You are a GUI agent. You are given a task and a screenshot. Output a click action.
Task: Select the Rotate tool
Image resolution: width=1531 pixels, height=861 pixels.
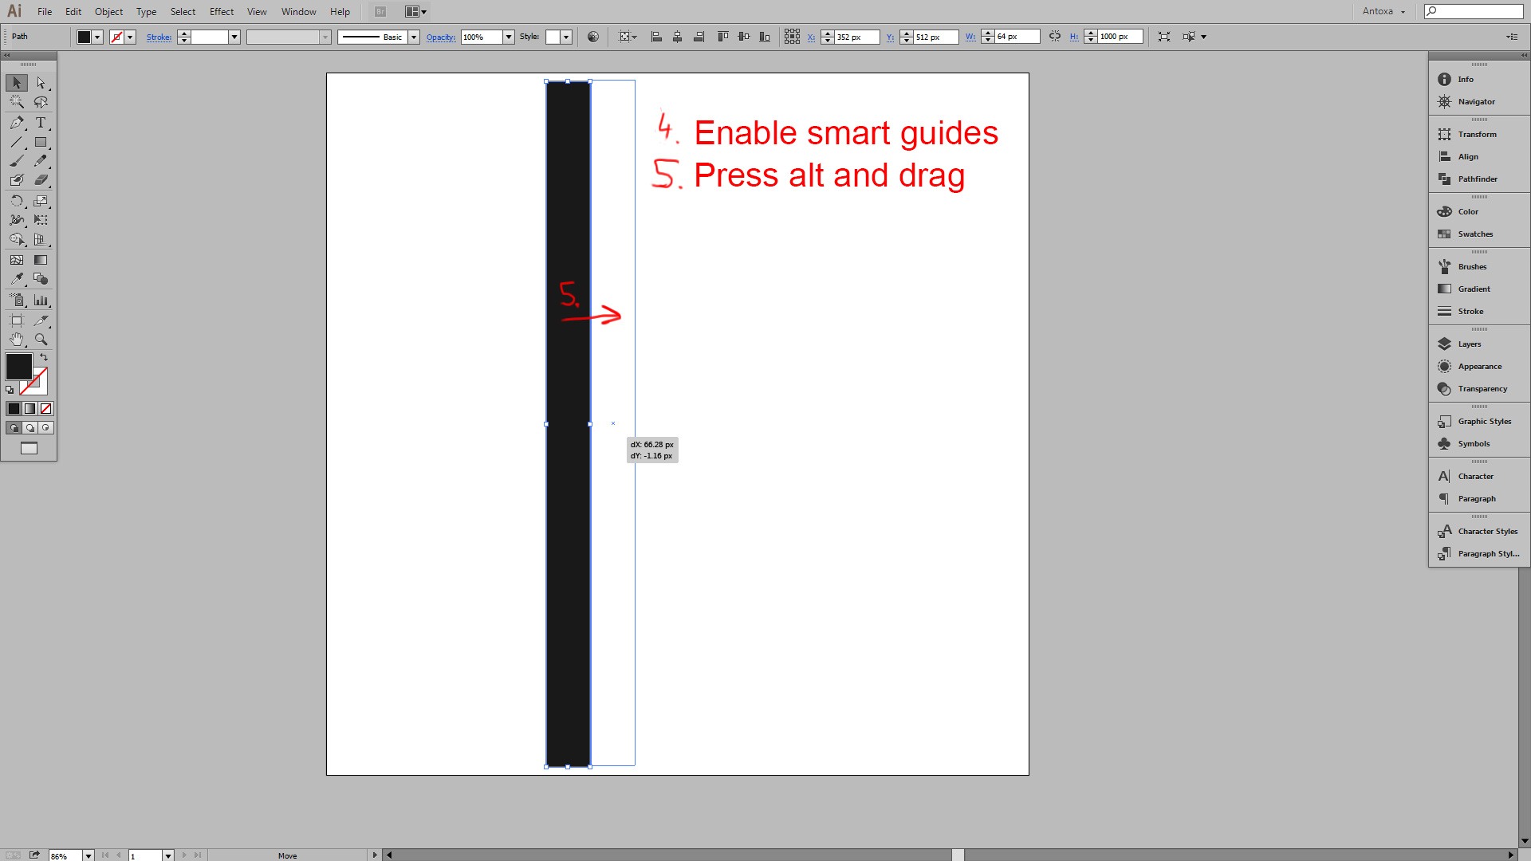(x=17, y=201)
